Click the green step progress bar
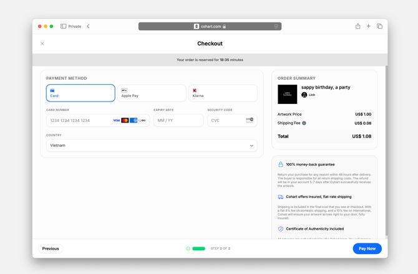418x274 pixels. [199, 248]
